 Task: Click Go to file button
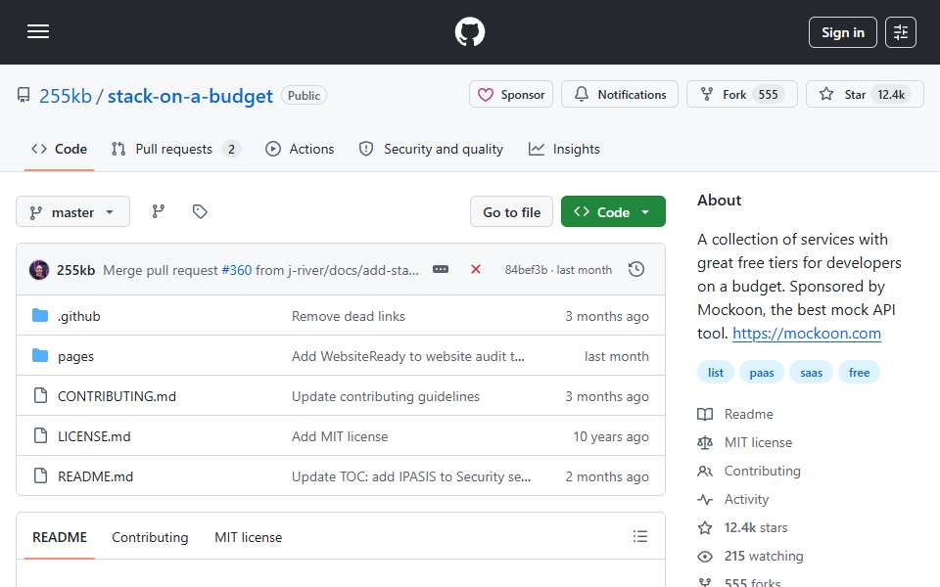pyautogui.click(x=511, y=212)
